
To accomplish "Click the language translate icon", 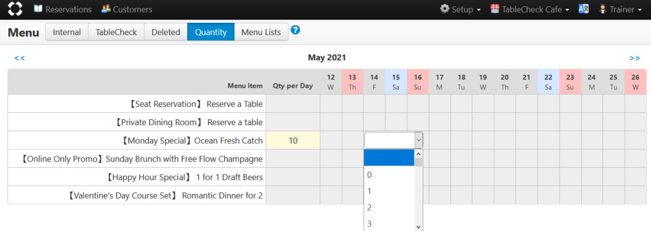I will click(584, 9).
